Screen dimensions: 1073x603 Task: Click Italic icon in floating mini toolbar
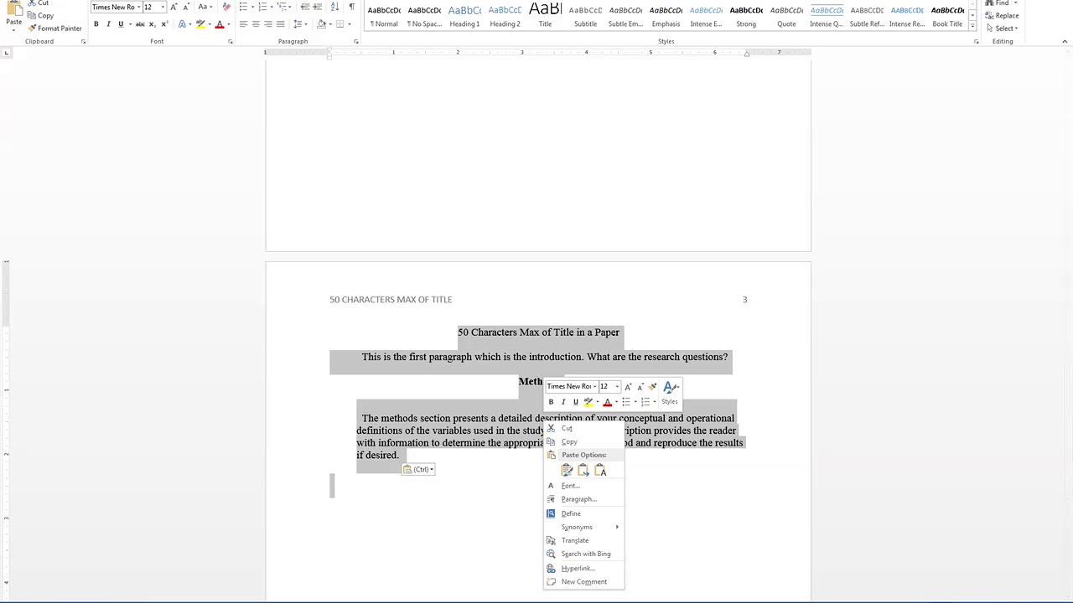pos(563,402)
